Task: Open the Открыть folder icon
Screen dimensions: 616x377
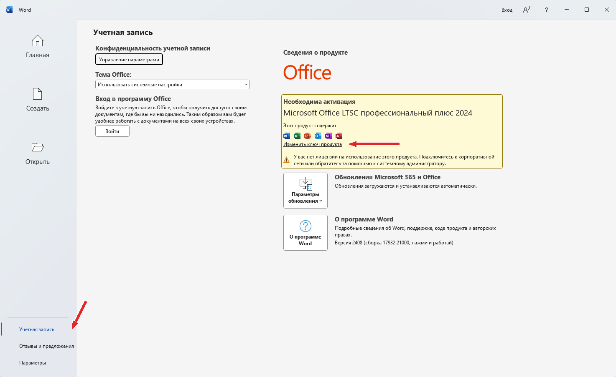Action: click(x=38, y=147)
